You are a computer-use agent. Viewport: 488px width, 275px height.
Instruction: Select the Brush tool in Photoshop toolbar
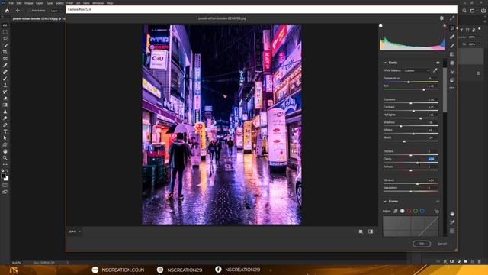pyautogui.click(x=5, y=79)
